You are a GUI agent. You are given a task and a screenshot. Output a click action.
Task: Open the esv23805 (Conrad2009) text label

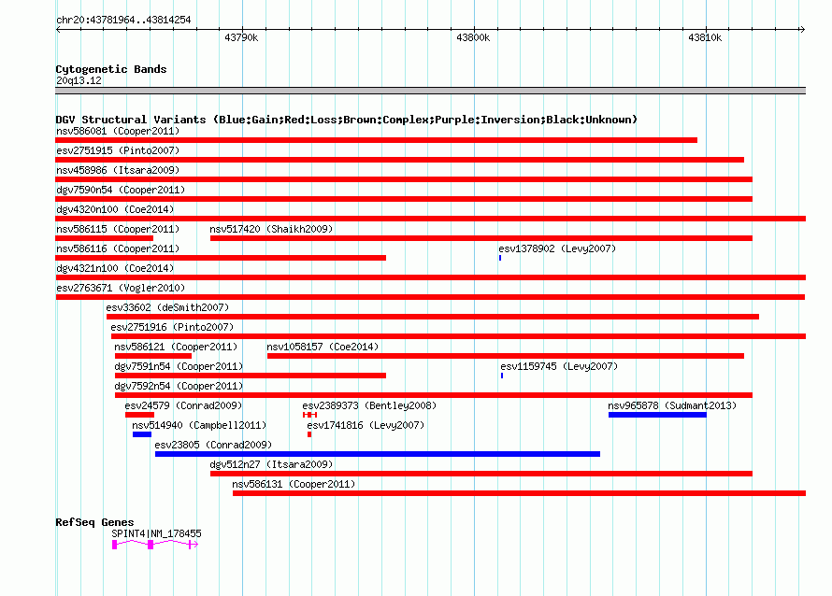pyautogui.click(x=213, y=445)
